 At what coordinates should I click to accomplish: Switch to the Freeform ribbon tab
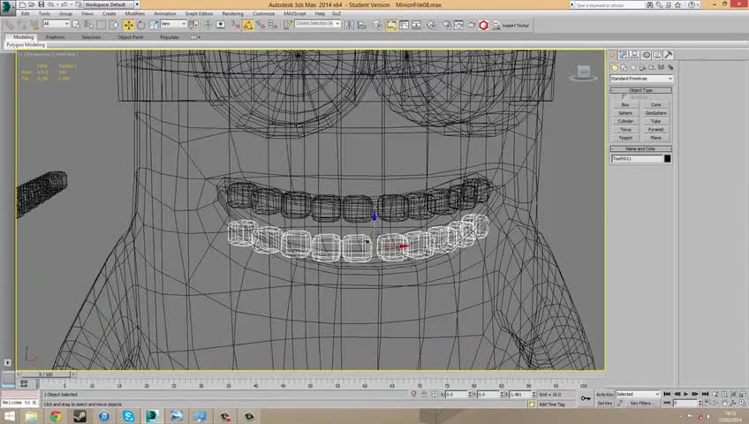click(x=55, y=37)
